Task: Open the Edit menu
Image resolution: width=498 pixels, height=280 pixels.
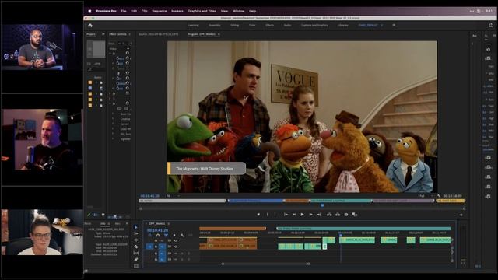Action: 134,11
